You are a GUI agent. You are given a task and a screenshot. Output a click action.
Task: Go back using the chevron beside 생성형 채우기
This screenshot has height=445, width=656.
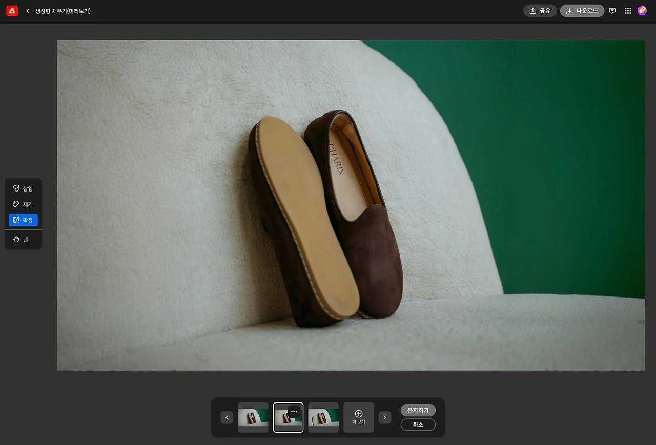pyautogui.click(x=28, y=11)
